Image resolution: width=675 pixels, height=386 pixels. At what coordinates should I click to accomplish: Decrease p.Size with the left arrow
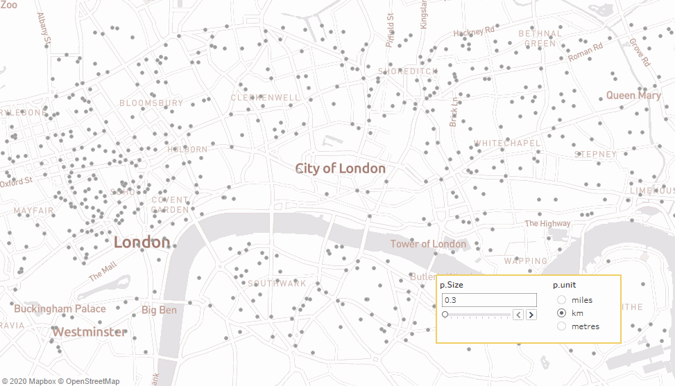518,315
